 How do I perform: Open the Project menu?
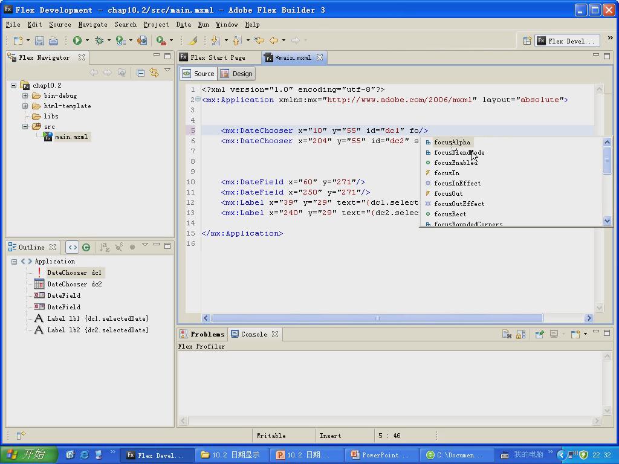tap(156, 24)
